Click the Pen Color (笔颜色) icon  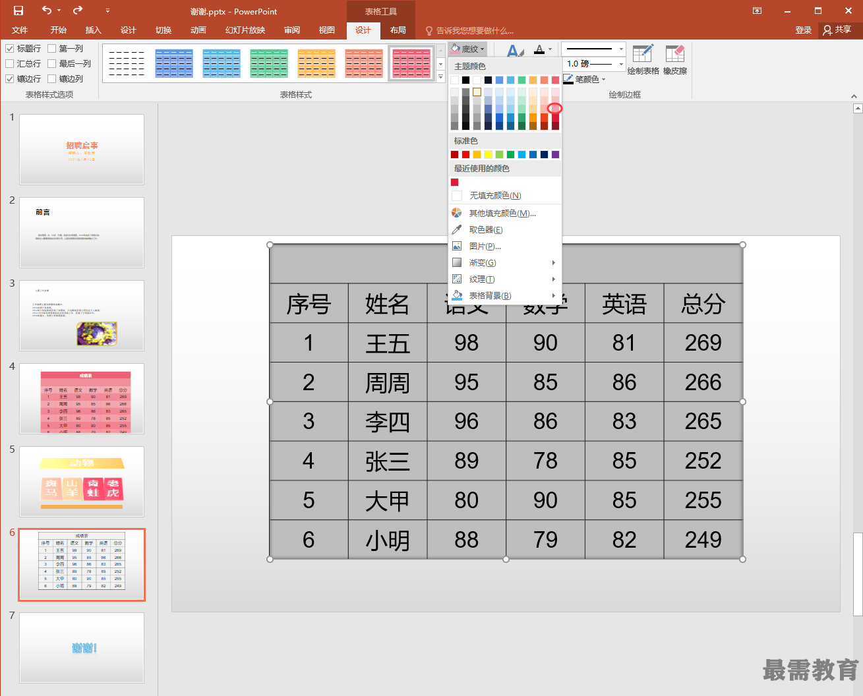tap(568, 79)
